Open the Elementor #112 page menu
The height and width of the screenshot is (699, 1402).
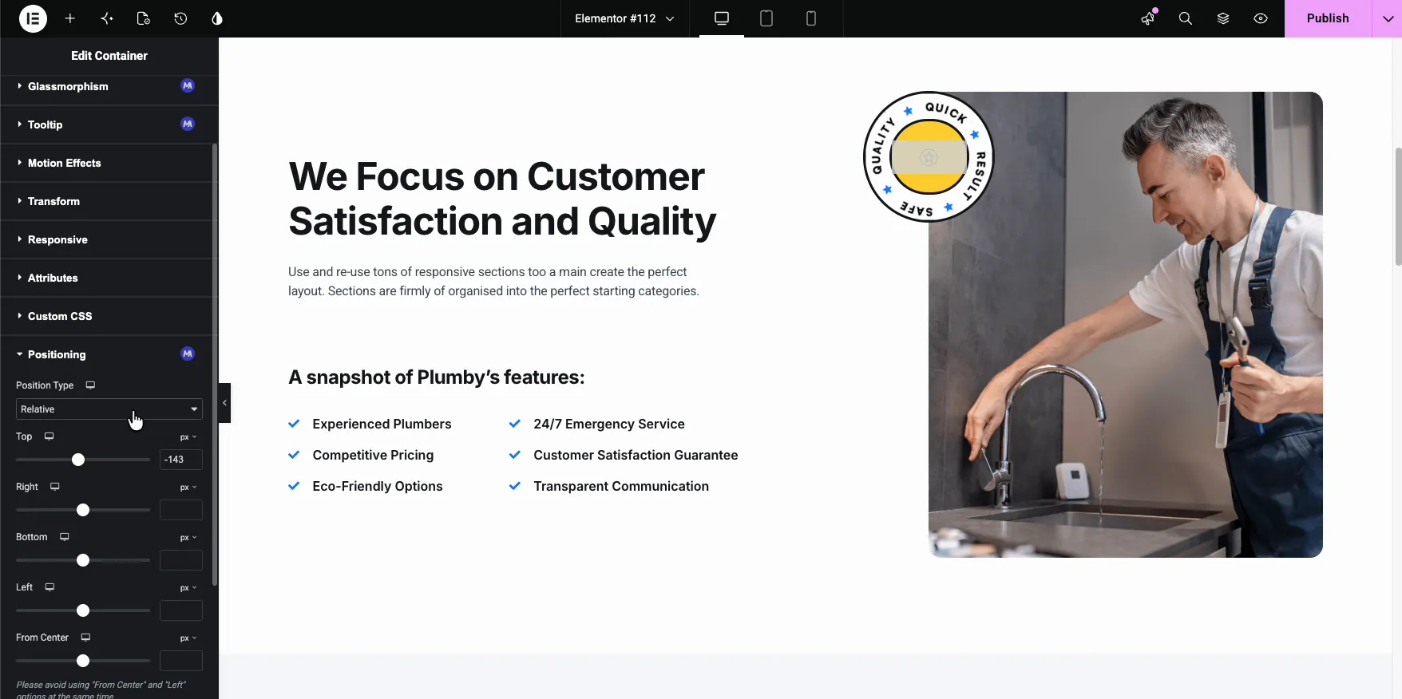pos(624,18)
